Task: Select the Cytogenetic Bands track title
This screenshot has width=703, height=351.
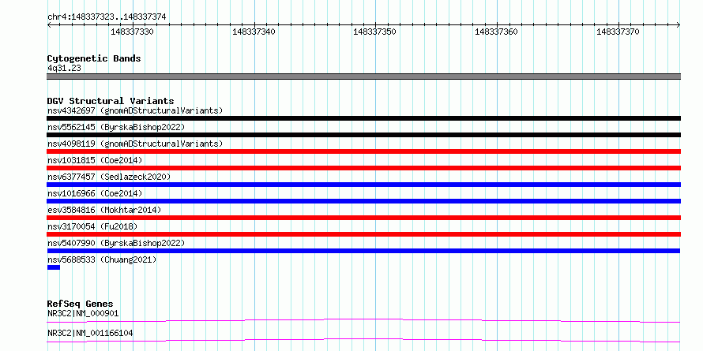Action: [x=94, y=58]
